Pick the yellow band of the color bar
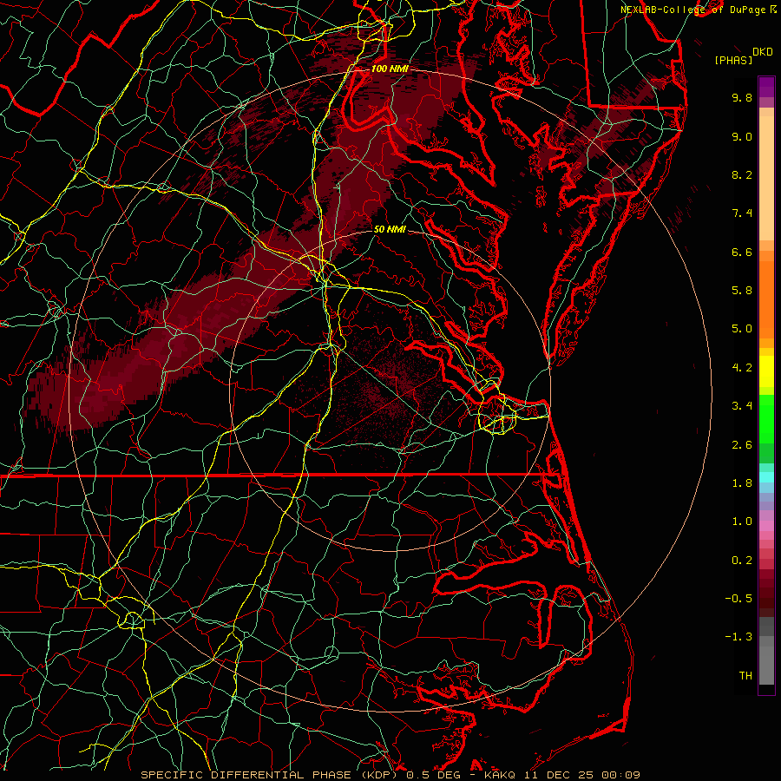Viewport: 781px width, 781px height. (766, 371)
